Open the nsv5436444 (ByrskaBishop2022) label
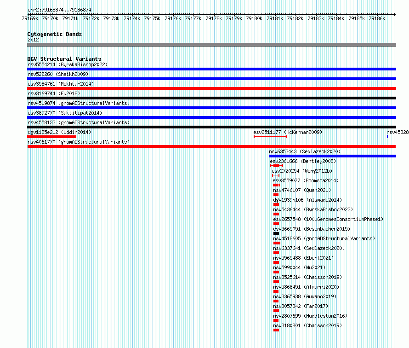Viewport: 409px width, 348px height. [313, 209]
